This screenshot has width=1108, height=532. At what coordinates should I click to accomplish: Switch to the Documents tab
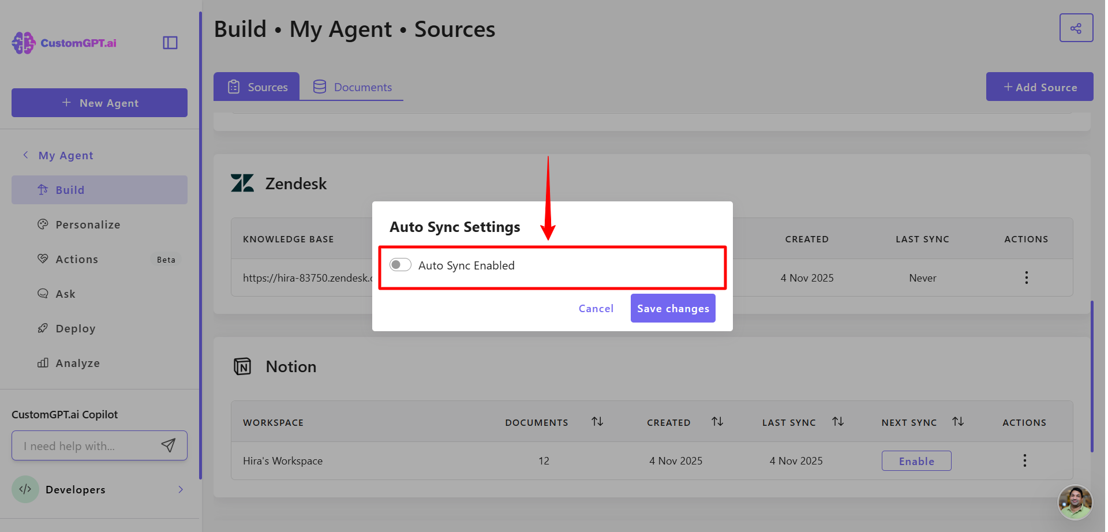pos(352,87)
